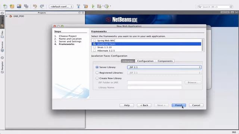Click the Struts 1.3.10 list row text

[x=105, y=47]
